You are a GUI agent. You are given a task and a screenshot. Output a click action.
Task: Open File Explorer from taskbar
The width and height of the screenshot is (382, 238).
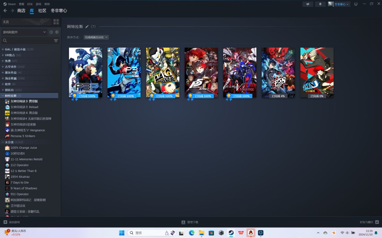201,233
